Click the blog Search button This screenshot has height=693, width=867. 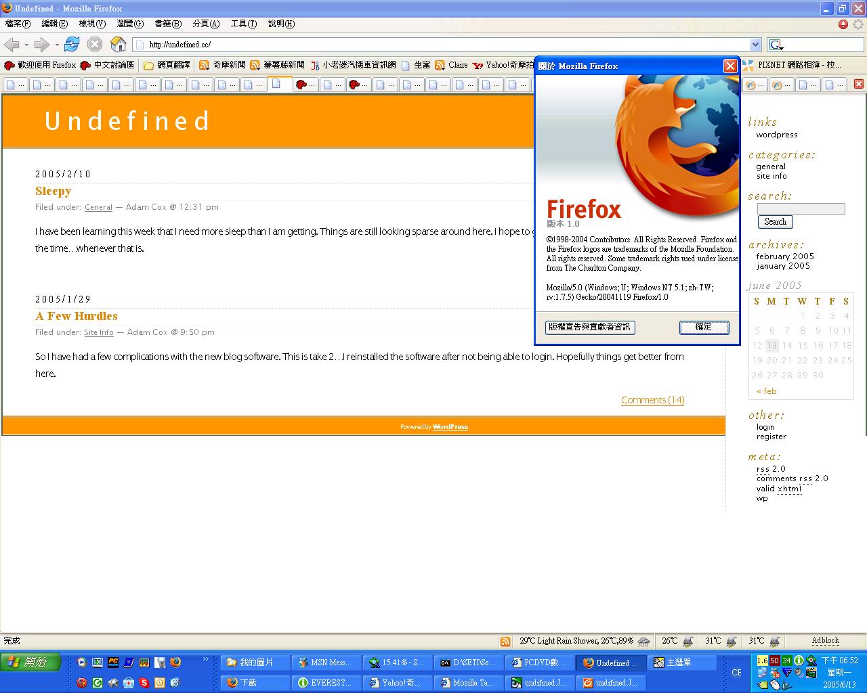tap(775, 222)
